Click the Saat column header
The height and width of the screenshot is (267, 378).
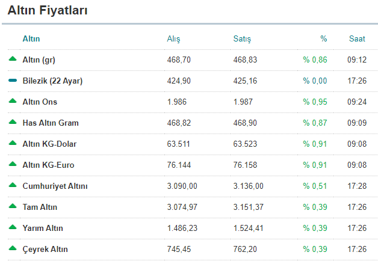pos(357,39)
